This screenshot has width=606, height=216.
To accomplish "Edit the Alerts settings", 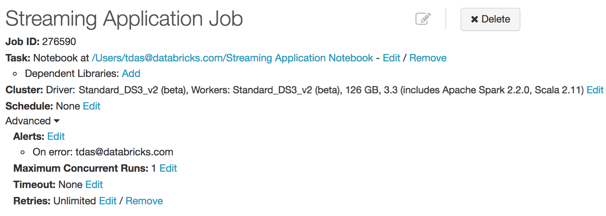I will click(56, 137).
